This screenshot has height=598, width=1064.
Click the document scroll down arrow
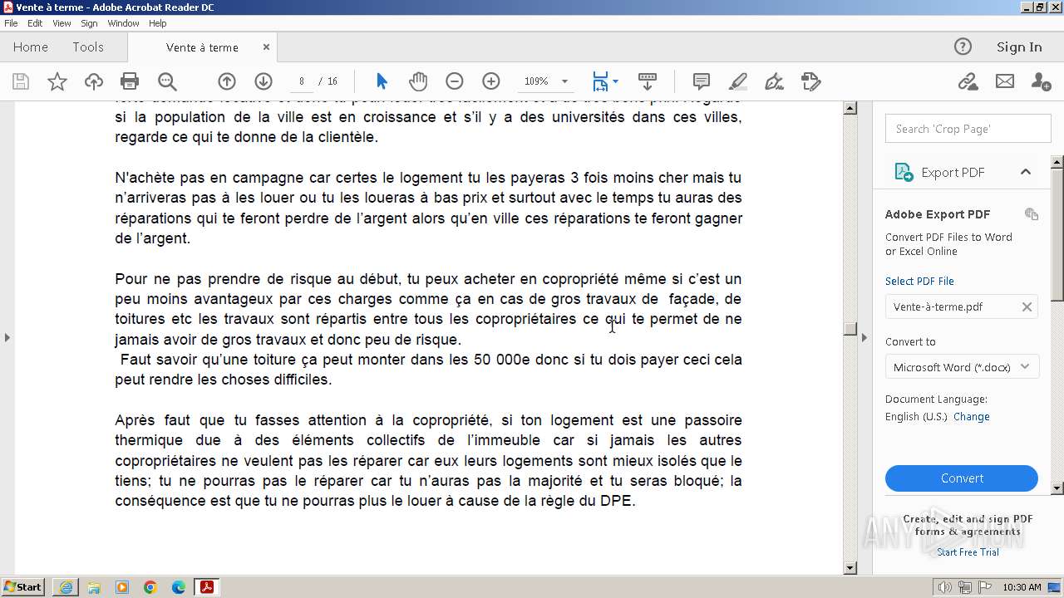(850, 568)
